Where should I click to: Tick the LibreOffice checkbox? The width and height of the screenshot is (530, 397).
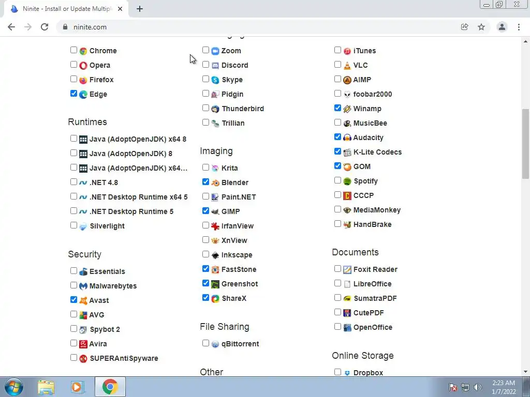(337, 283)
